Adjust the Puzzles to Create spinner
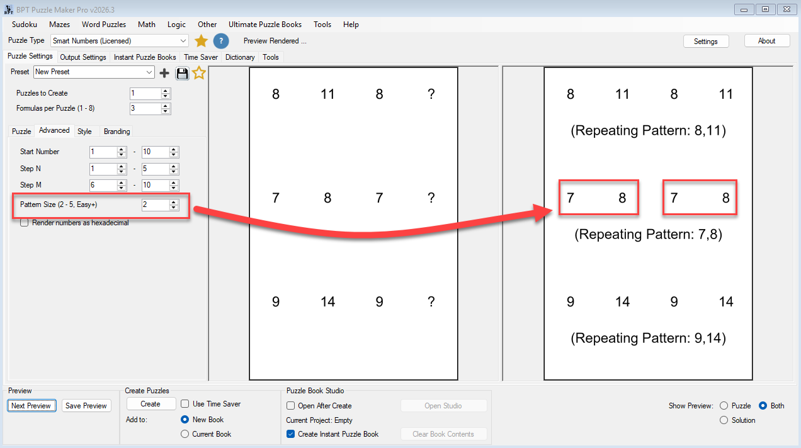The image size is (801, 448). [166, 93]
